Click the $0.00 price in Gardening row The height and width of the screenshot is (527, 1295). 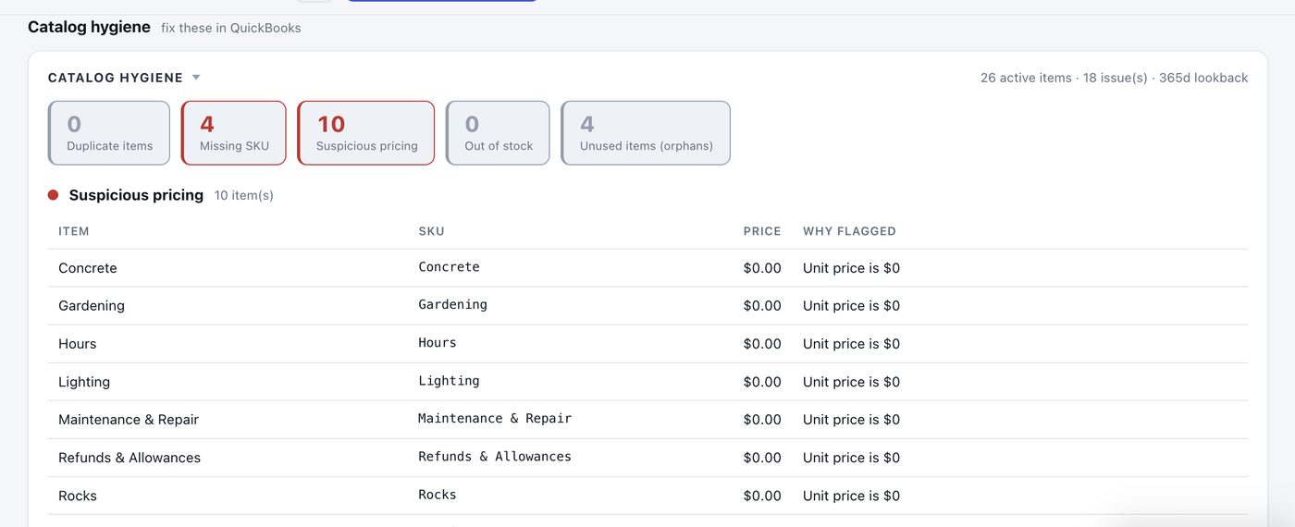(762, 306)
